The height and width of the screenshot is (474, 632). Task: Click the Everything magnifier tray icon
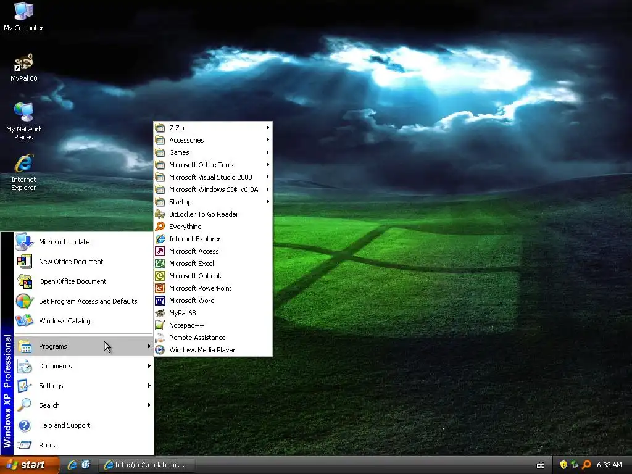[586, 465]
